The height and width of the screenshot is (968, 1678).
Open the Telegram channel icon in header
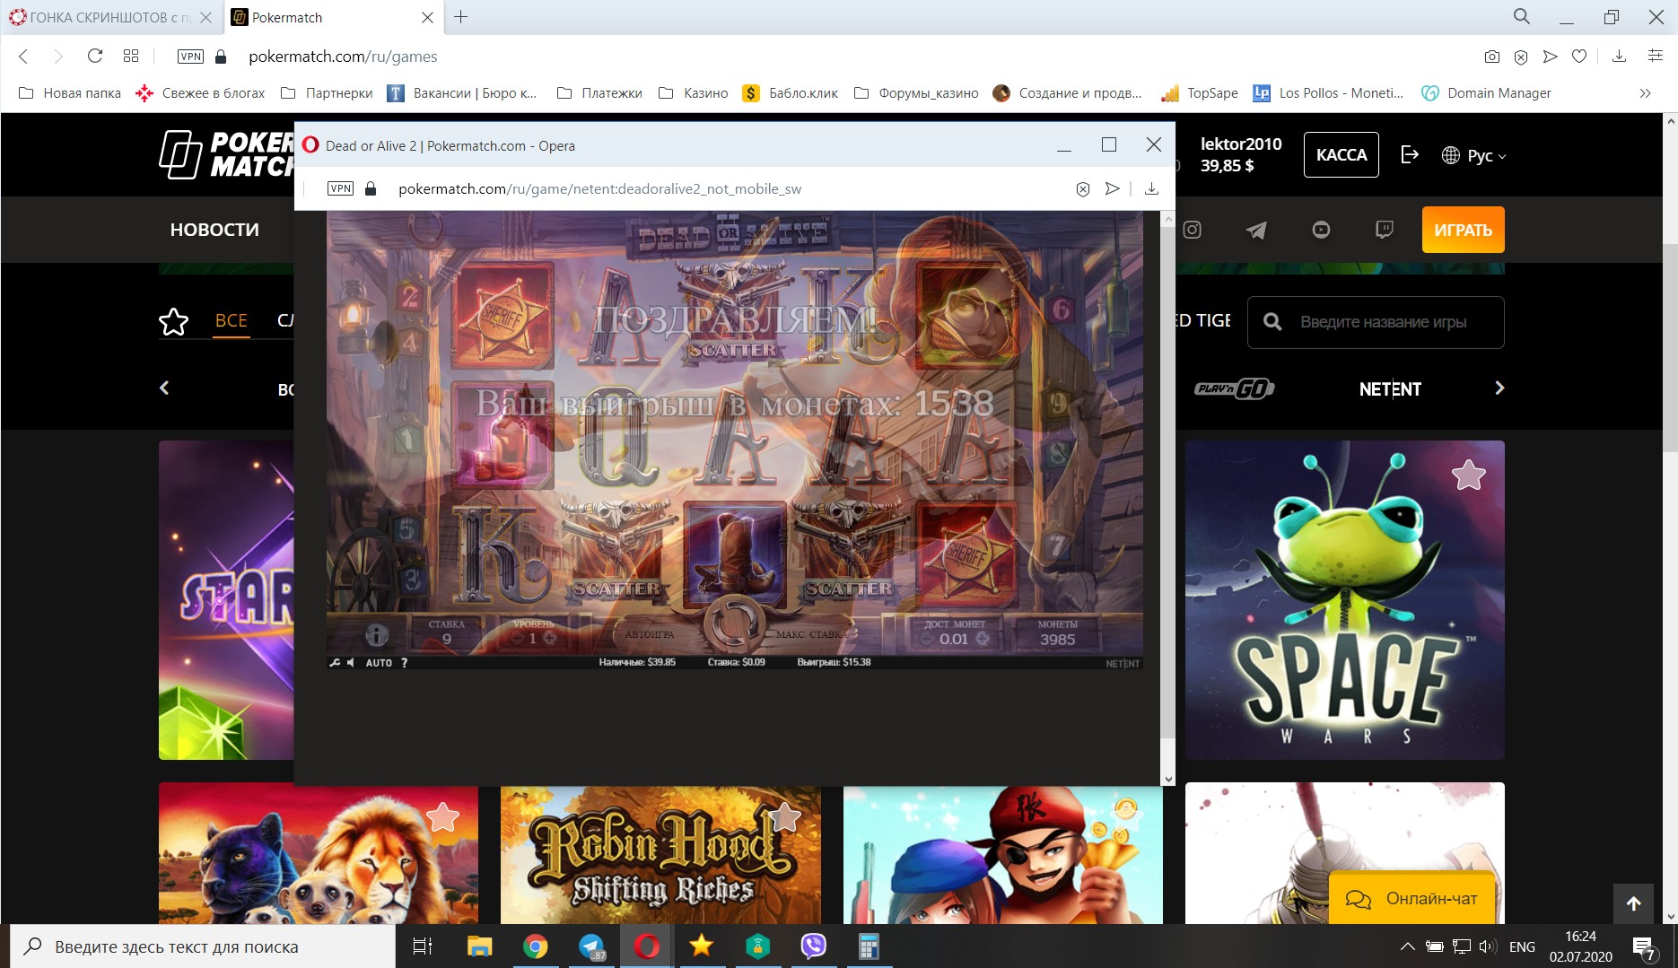[1256, 231]
